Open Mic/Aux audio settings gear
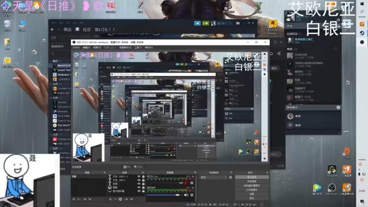This screenshot has width=368, height=207. [x=192, y=183]
